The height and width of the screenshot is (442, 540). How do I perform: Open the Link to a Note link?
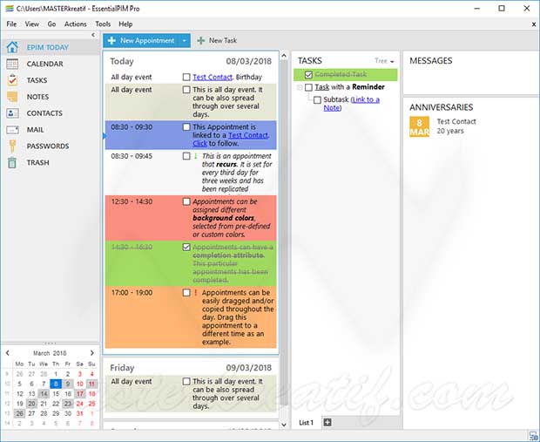coord(352,104)
